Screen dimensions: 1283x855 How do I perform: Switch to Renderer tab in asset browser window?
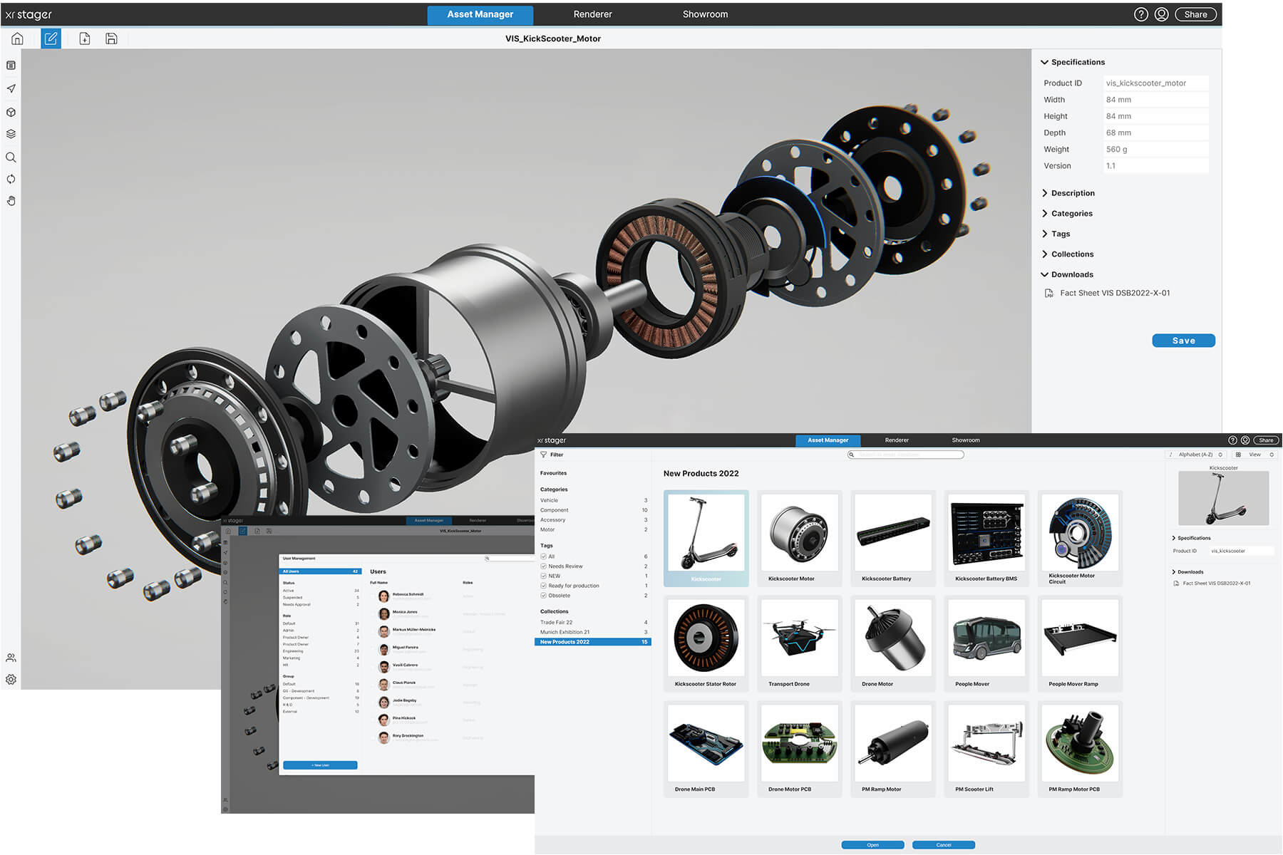click(897, 440)
